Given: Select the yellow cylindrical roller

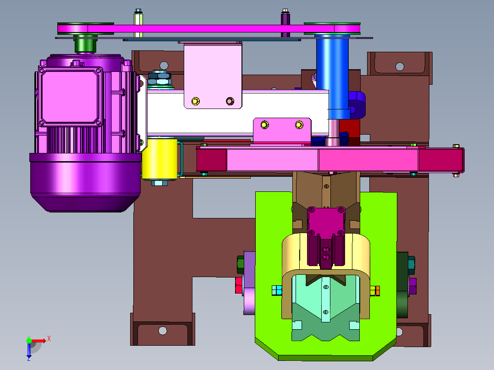Looking at the screenshot, I should (159, 159).
